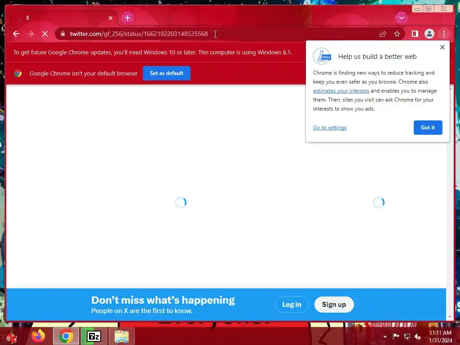Open File Explorer from the taskbar
The image size is (460, 345).
coord(122,336)
